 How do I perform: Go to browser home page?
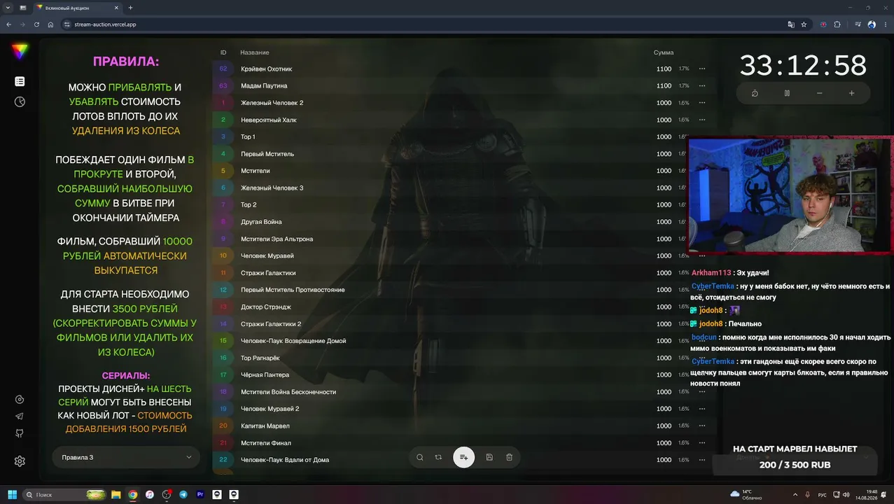50,24
